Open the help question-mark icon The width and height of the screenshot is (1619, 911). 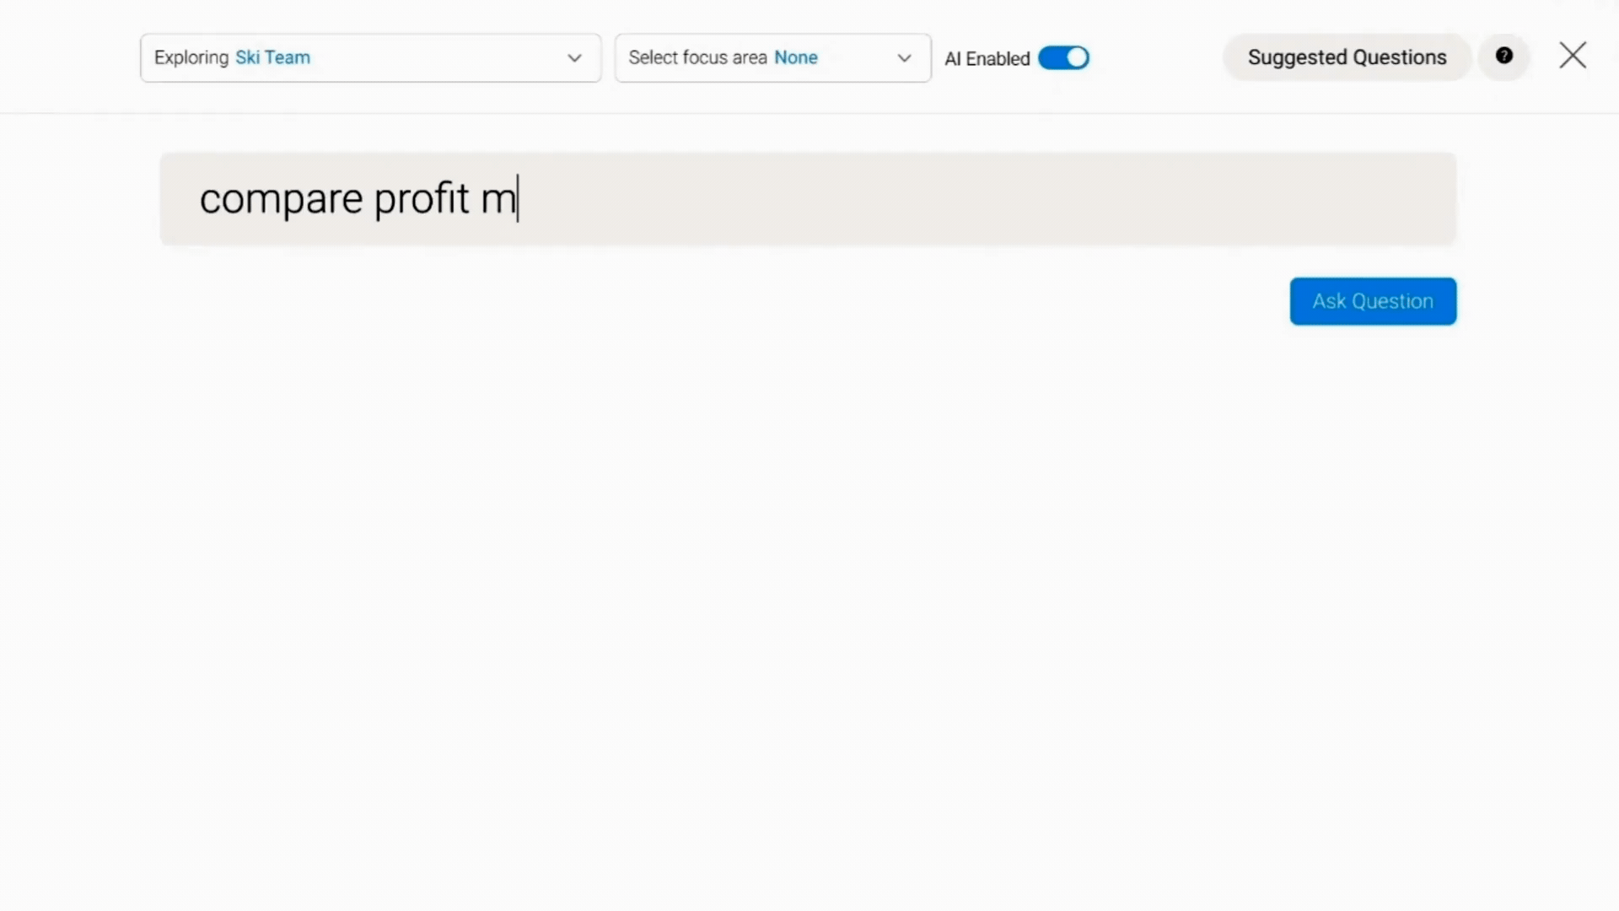pos(1503,57)
